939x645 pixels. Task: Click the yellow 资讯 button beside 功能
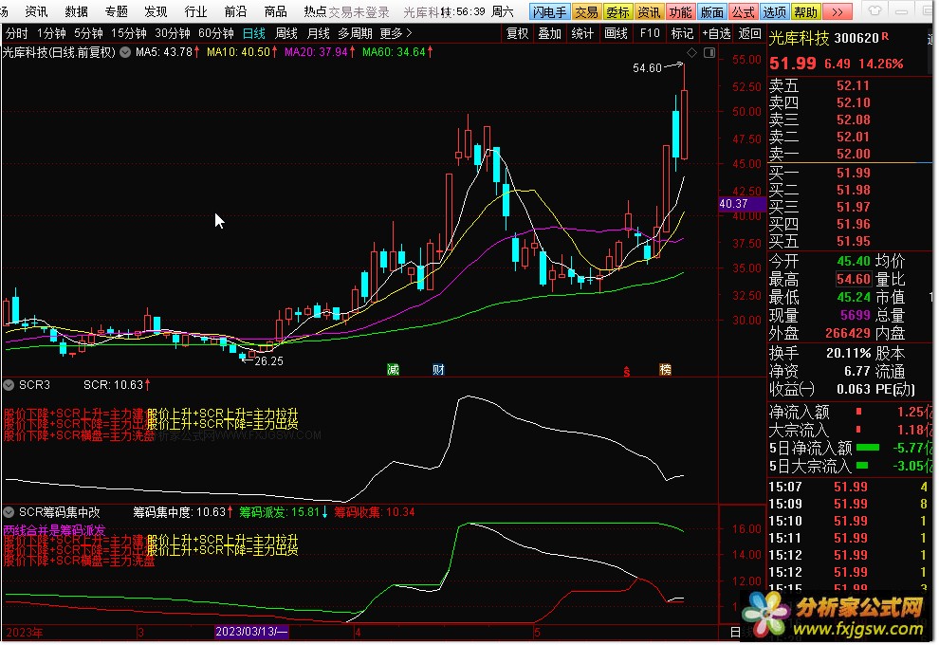point(649,12)
